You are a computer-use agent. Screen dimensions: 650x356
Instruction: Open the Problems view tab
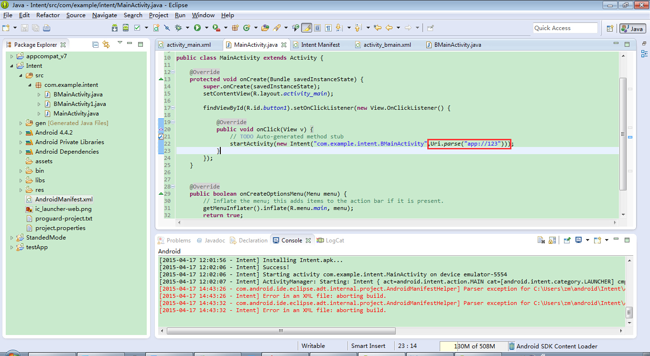(x=174, y=241)
